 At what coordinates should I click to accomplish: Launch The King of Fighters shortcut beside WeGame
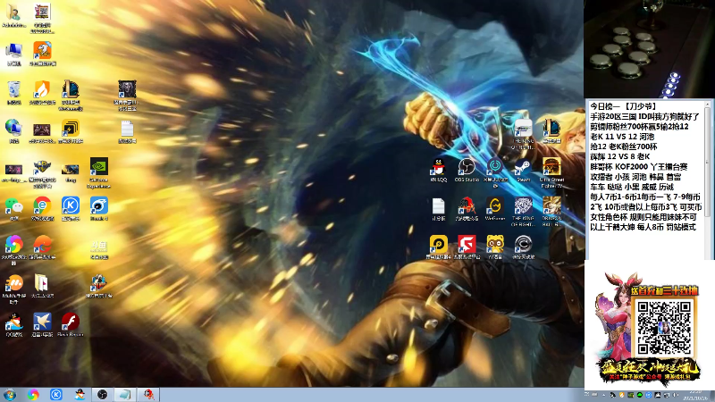523,212
